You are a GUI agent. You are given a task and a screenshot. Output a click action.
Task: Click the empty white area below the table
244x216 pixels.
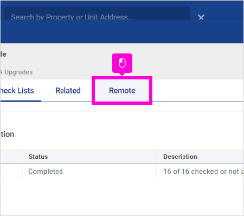click(x=122, y=197)
